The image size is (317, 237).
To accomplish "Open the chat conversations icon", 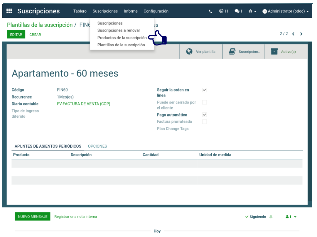I will click(238, 11).
